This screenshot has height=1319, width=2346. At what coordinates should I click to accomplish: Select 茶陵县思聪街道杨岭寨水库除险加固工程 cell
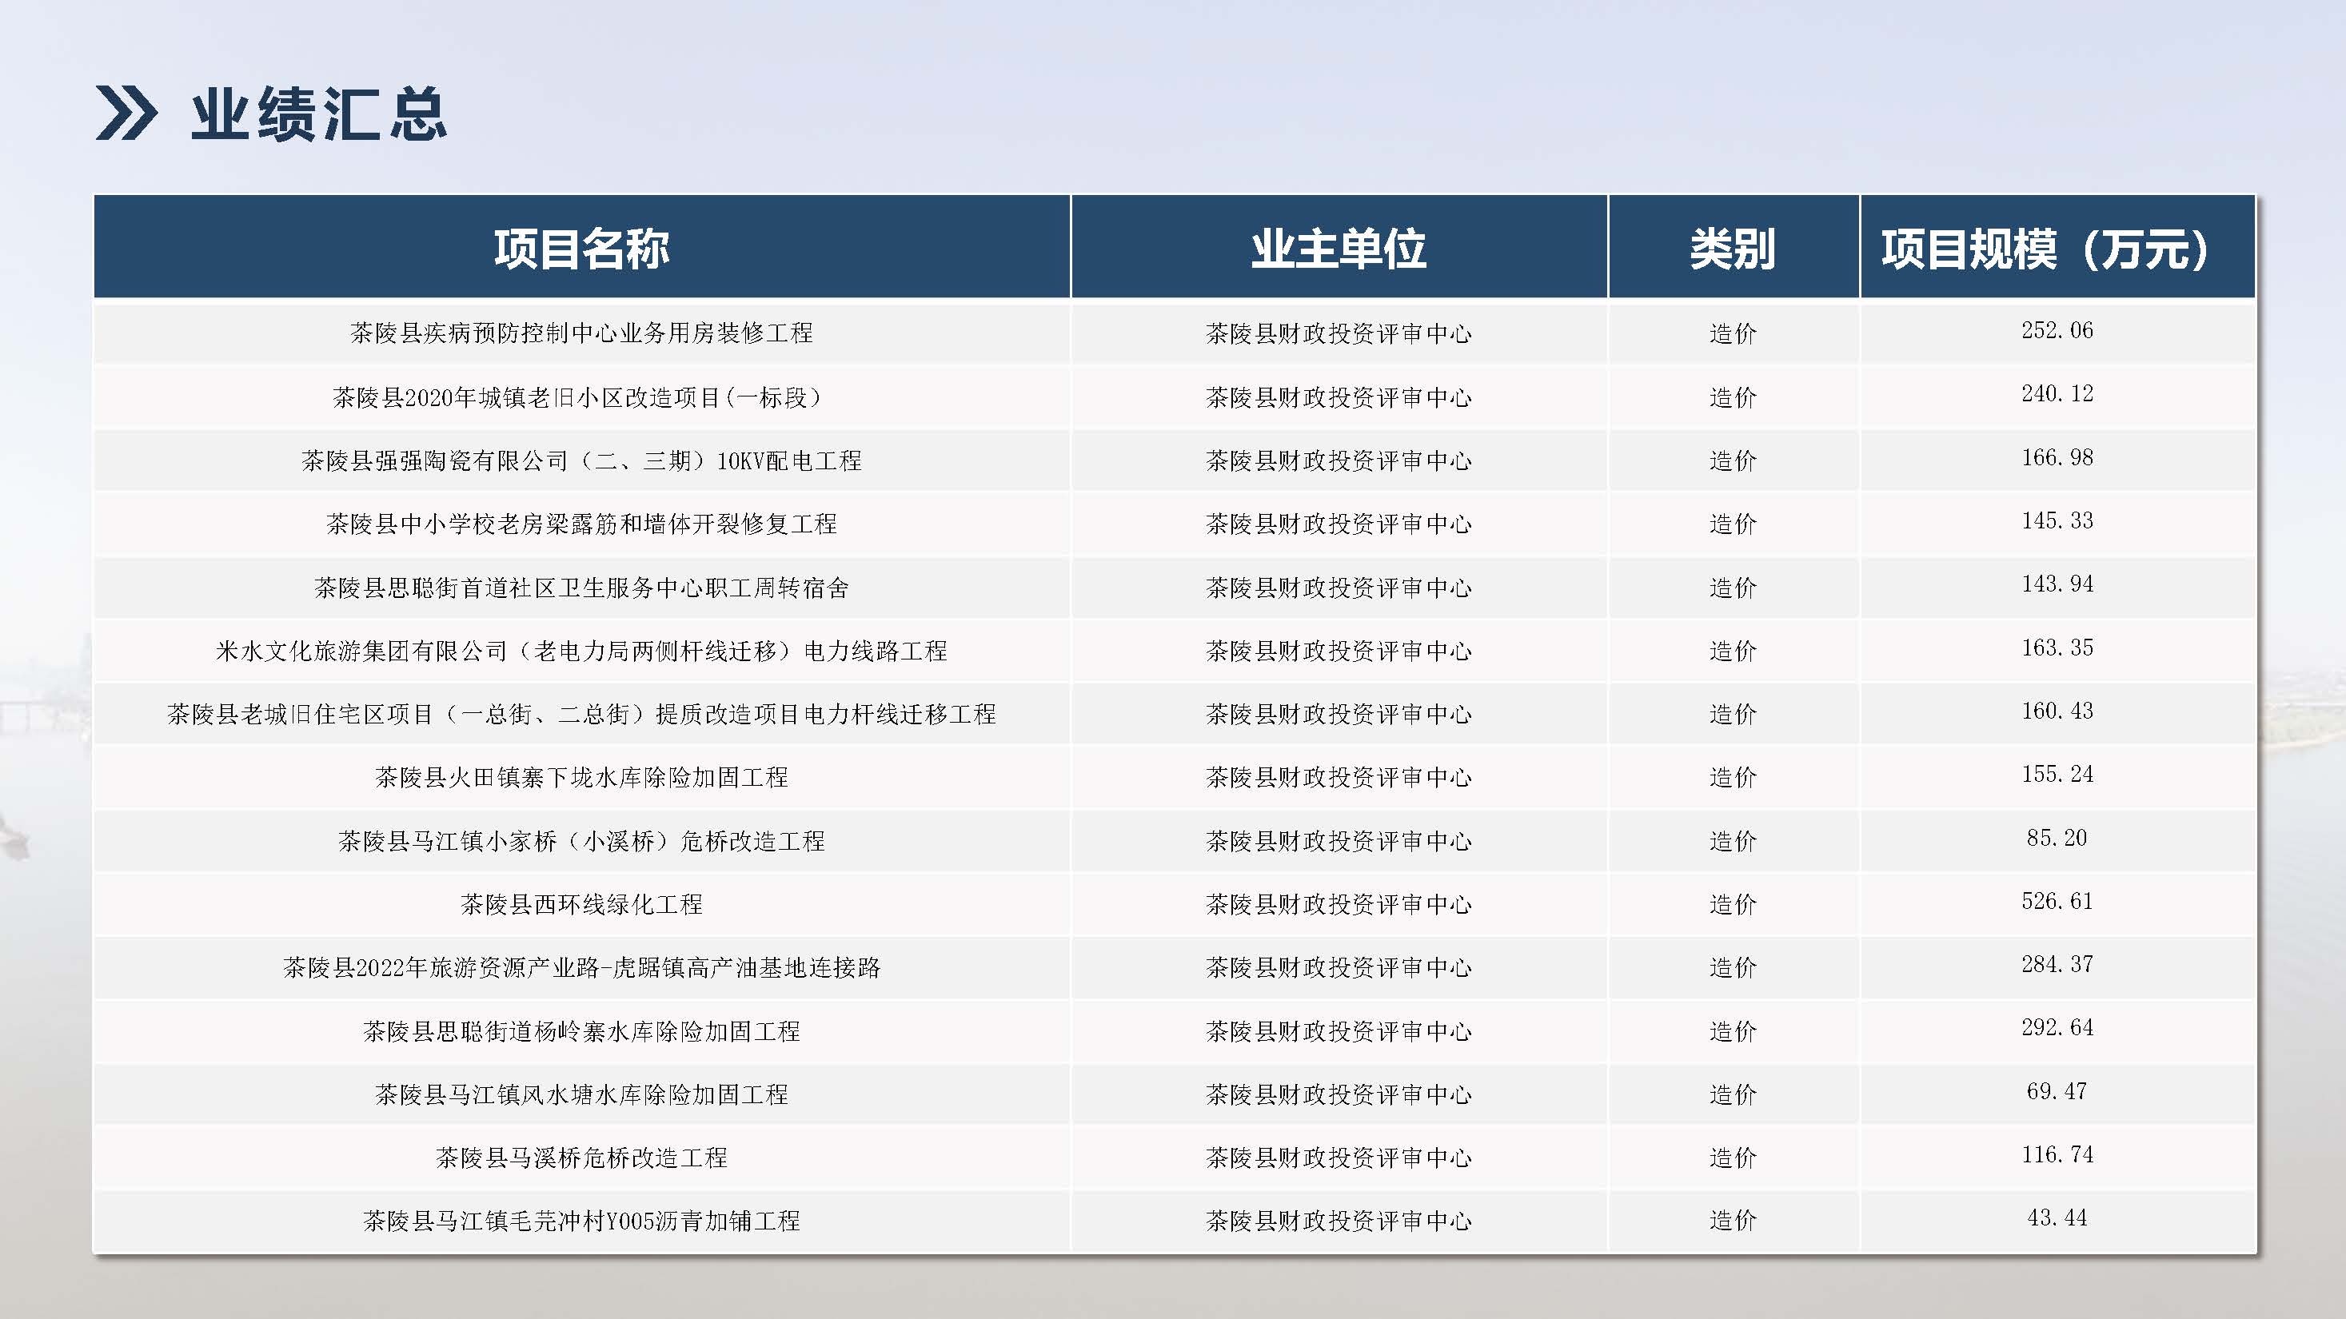582,1031
